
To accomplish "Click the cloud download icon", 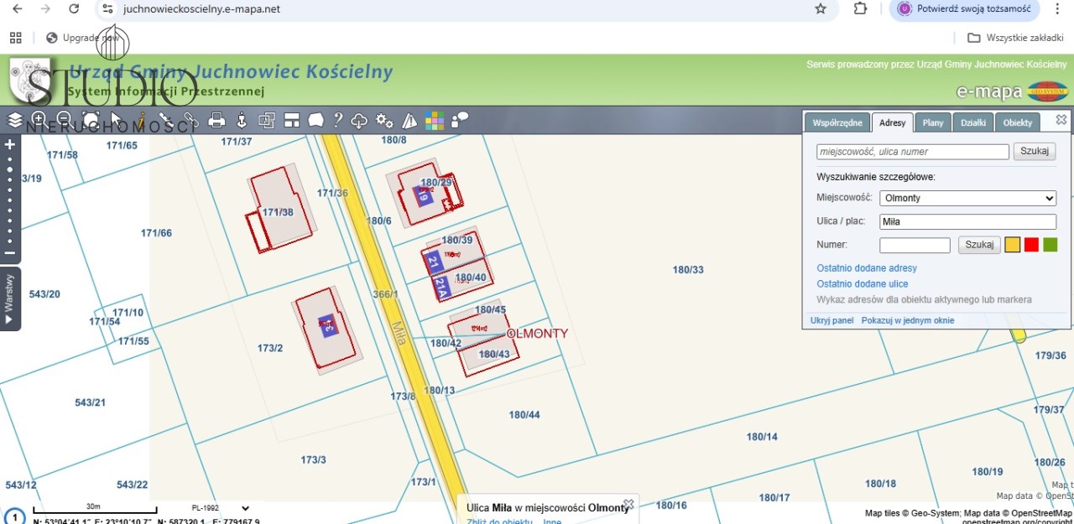I will click(x=359, y=121).
